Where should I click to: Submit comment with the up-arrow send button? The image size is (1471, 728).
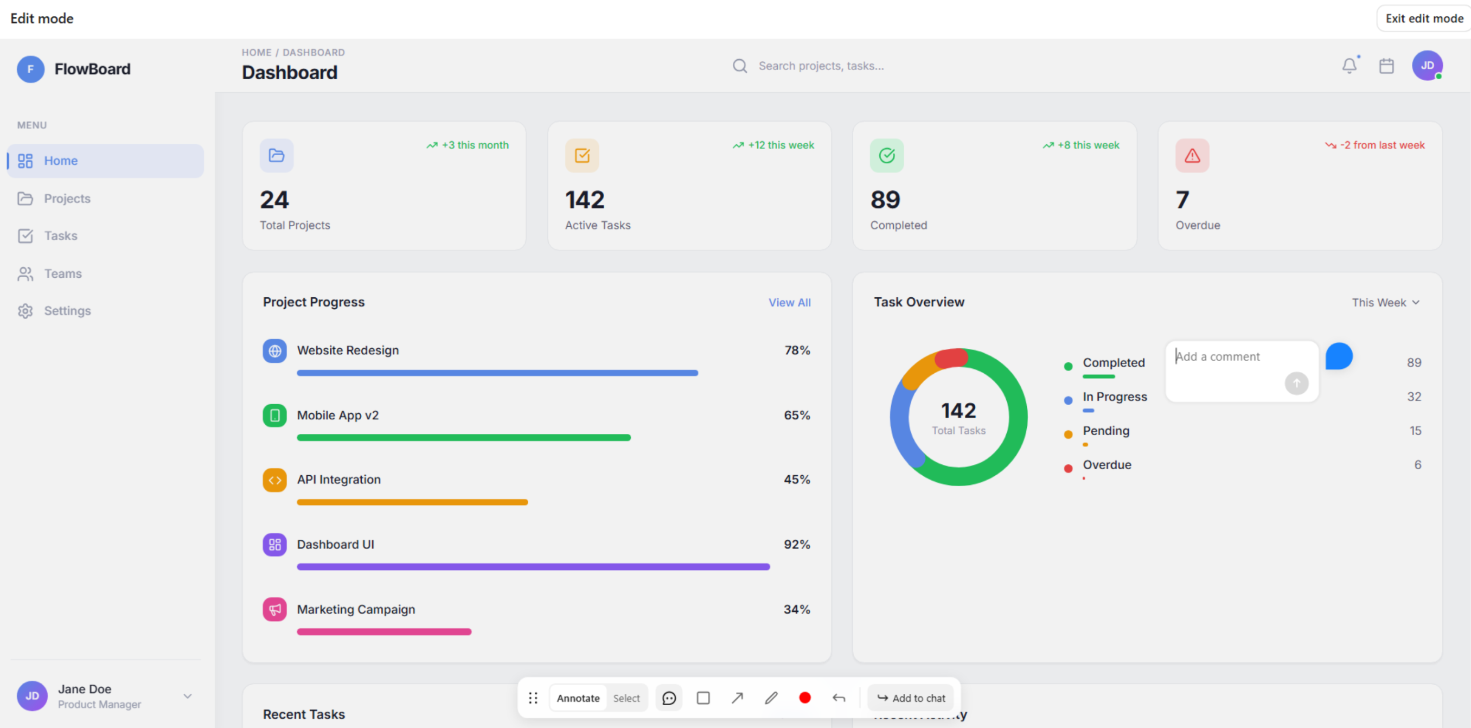coord(1296,383)
